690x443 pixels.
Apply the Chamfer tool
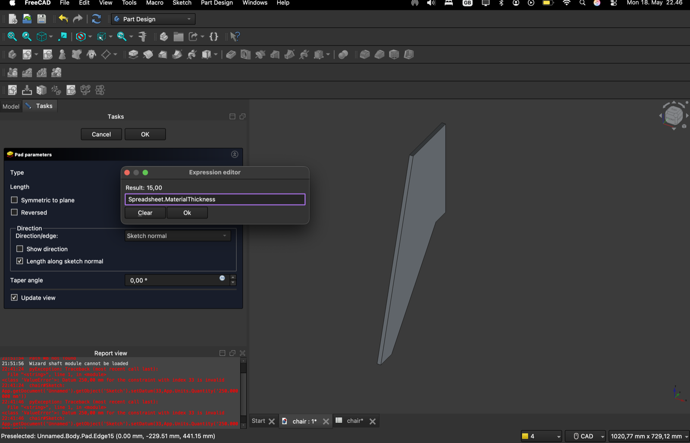click(x=379, y=54)
